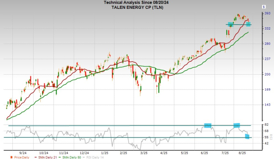This screenshot has height=159, width=274.
Task: Select the 'Price Daily' legend entry
Action: (20, 157)
